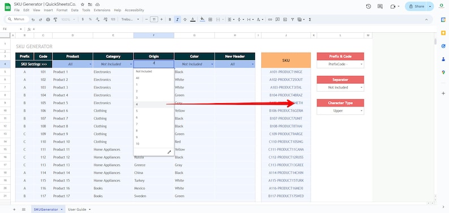Open the zoom 100% dropdown
This screenshot has height=213, width=449.
point(68,19)
